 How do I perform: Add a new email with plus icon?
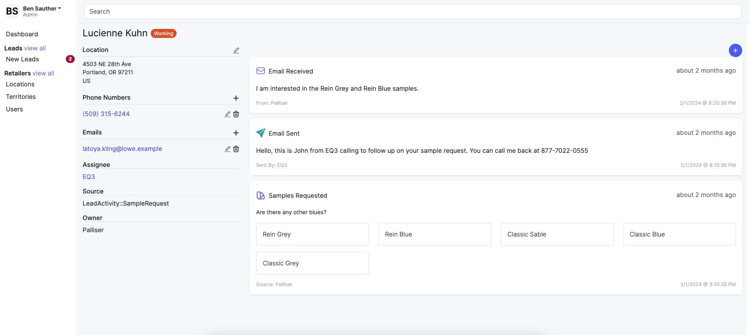236,133
